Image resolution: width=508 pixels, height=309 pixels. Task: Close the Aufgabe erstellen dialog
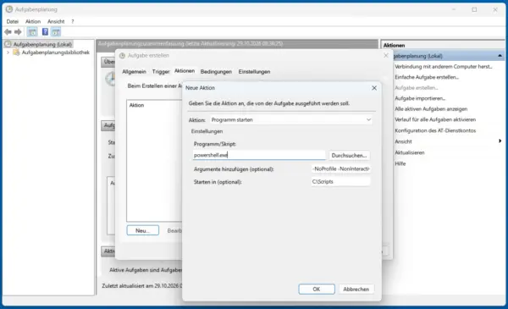point(386,55)
